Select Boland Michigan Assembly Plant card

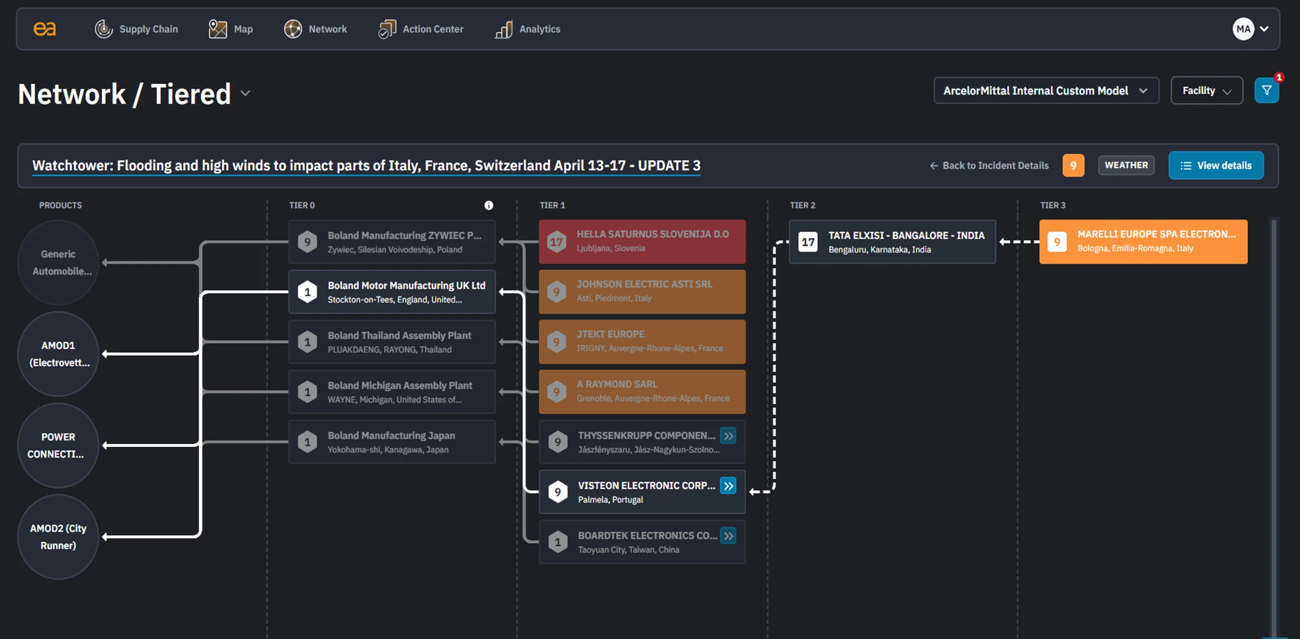tap(392, 392)
